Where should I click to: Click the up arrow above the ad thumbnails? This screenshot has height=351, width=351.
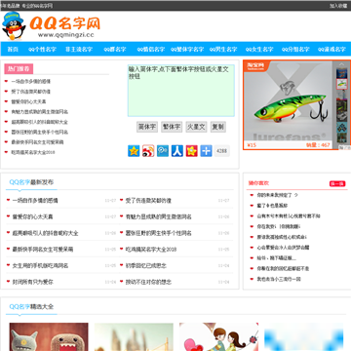coord(342,64)
